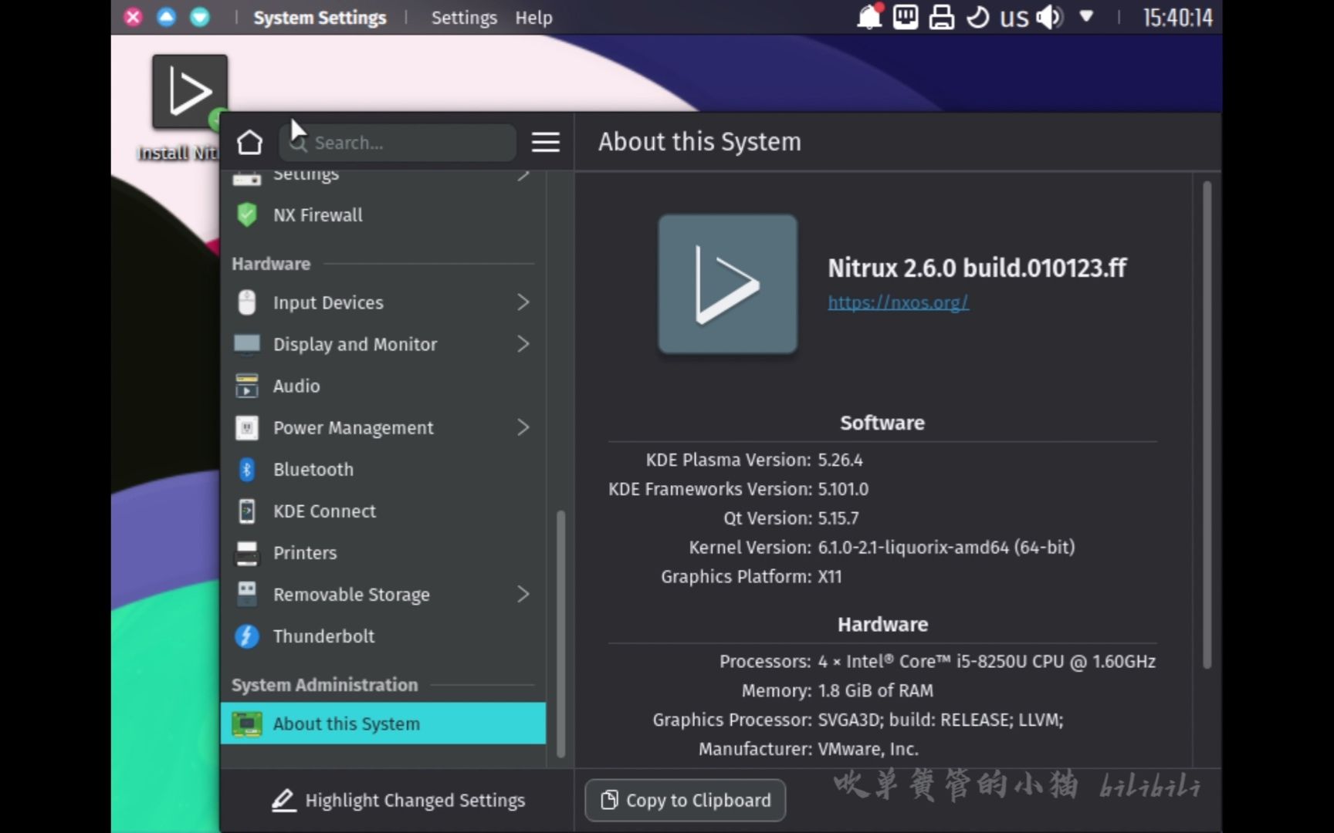Screen dimensions: 1334x833
Task: Open the sidebar hamburger menu
Action: 545,143
